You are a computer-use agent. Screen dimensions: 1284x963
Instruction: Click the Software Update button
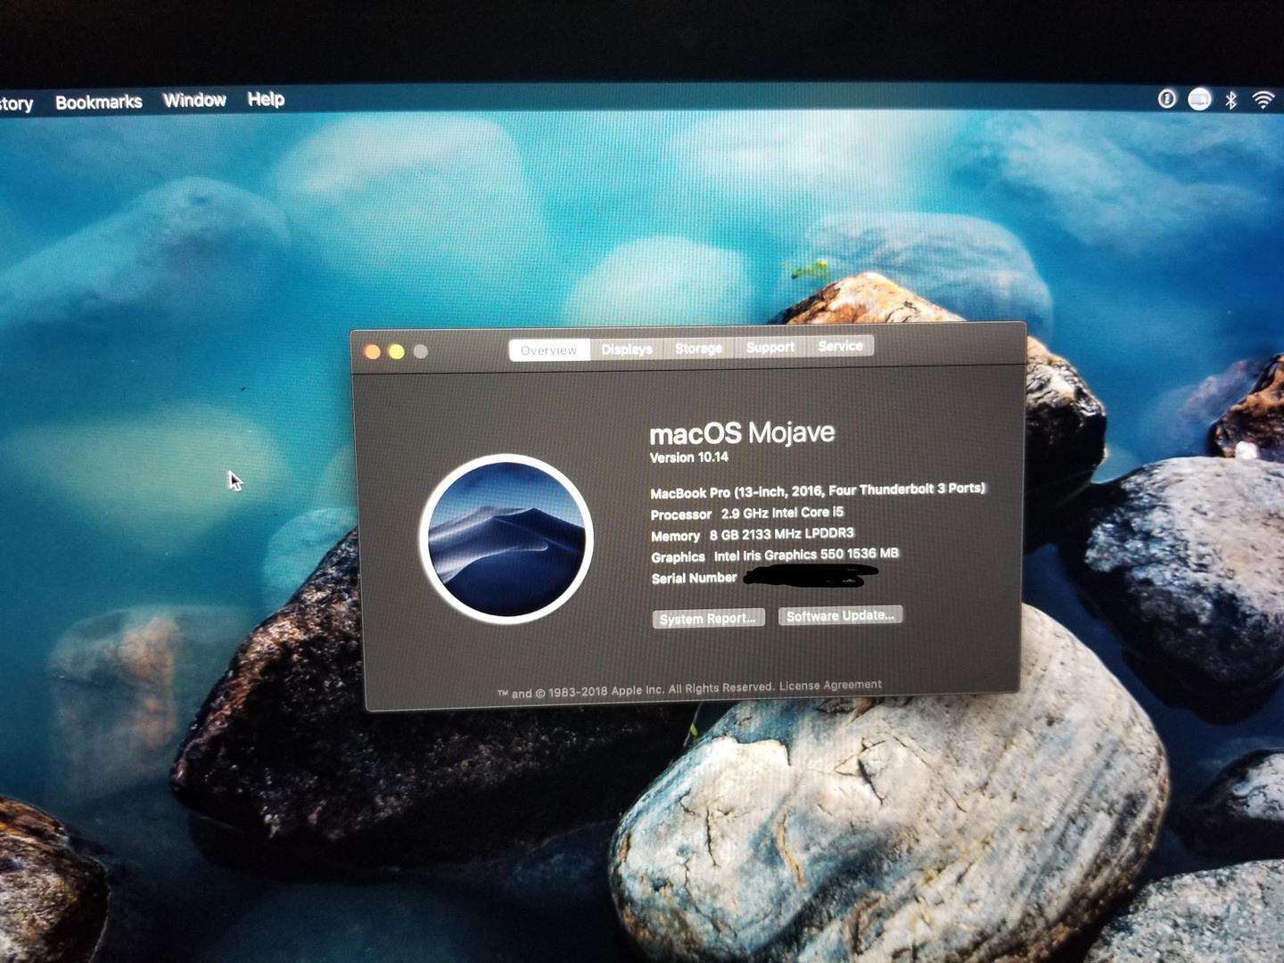pos(840,615)
